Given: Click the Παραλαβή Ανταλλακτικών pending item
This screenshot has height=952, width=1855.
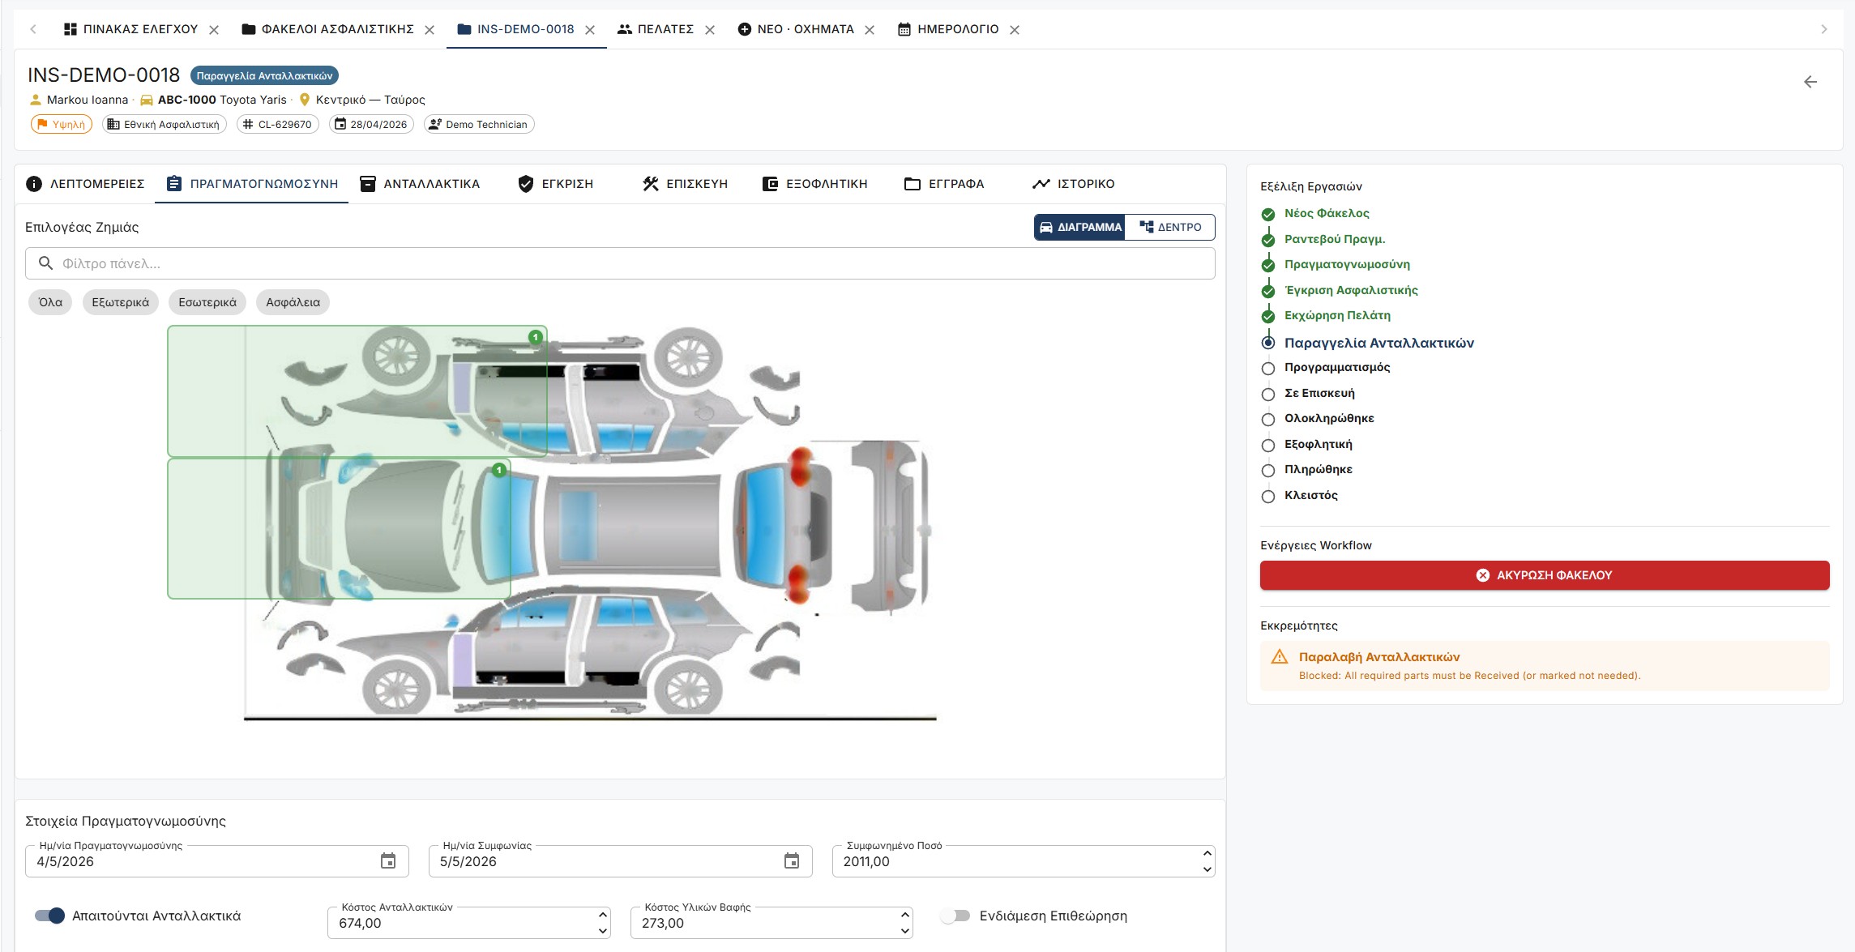Looking at the screenshot, I should [1545, 666].
